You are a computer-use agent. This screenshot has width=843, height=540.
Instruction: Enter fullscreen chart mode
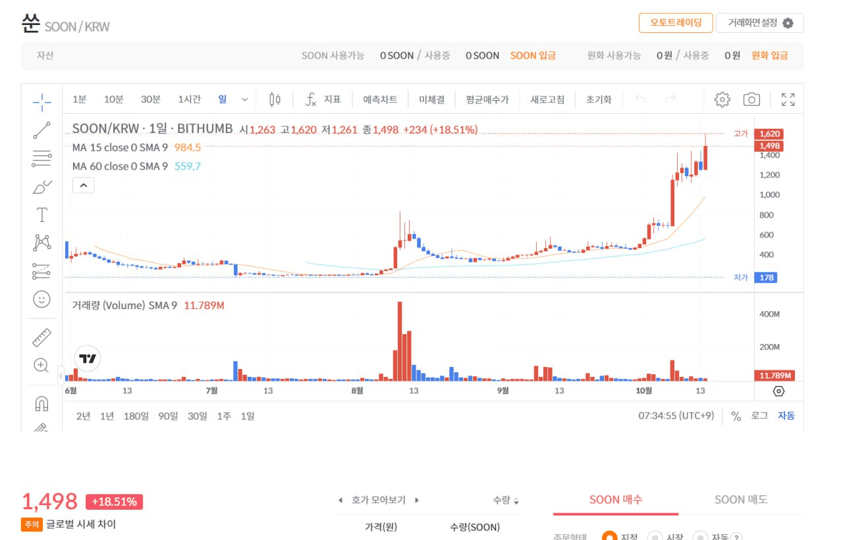[x=788, y=99]
